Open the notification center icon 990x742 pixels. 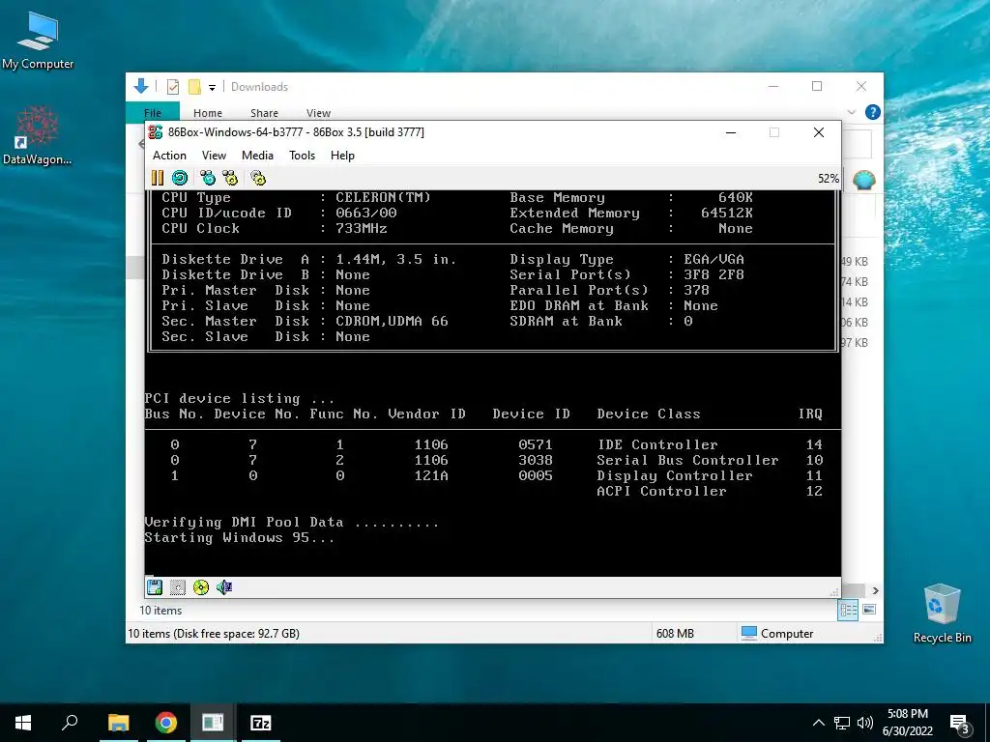click(960, 723)
